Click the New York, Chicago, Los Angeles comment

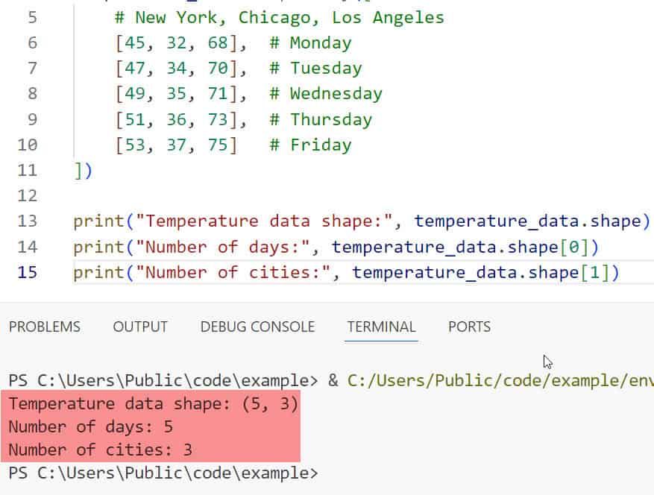click(280, 17)
